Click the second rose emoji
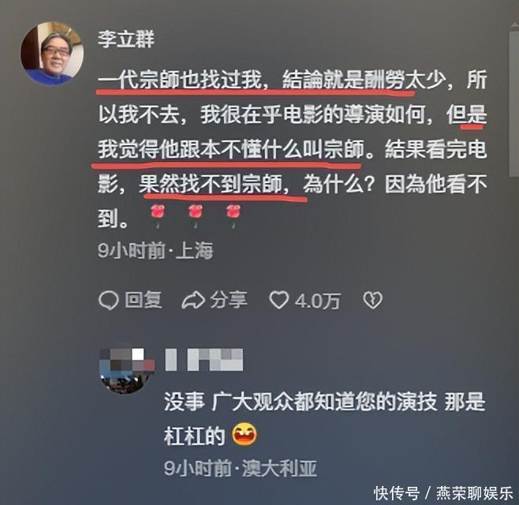 (196, 216)
